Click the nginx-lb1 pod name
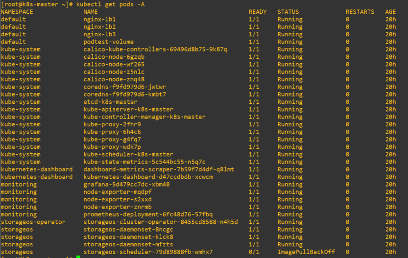Viewport: 408px width, 258px height. click(x=100, y=19)
